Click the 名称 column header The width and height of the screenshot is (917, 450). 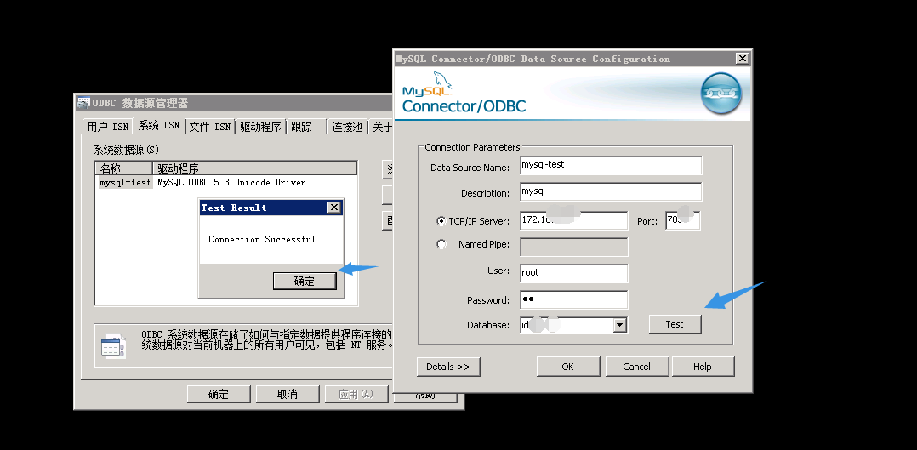click(124, 168)
